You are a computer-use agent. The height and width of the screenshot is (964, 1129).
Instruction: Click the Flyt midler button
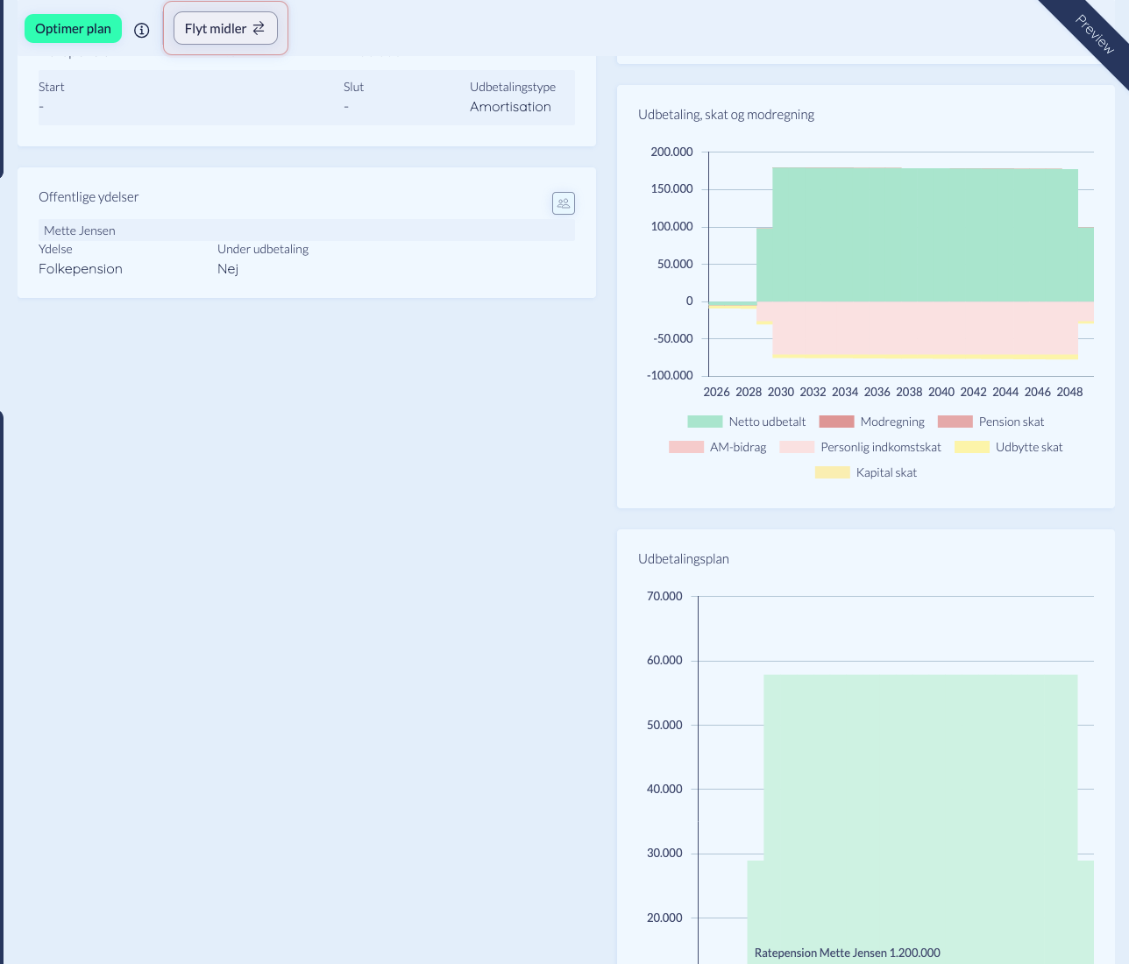click(x=225, y=28)
